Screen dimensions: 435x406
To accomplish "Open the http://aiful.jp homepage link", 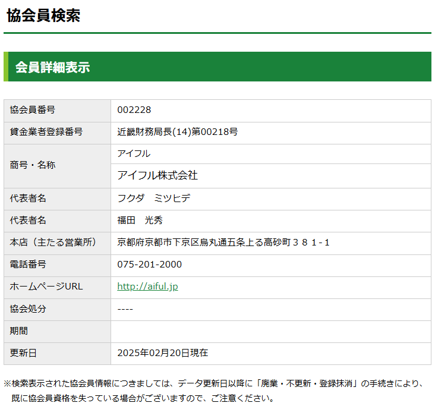I will click(x=147, y=287).
